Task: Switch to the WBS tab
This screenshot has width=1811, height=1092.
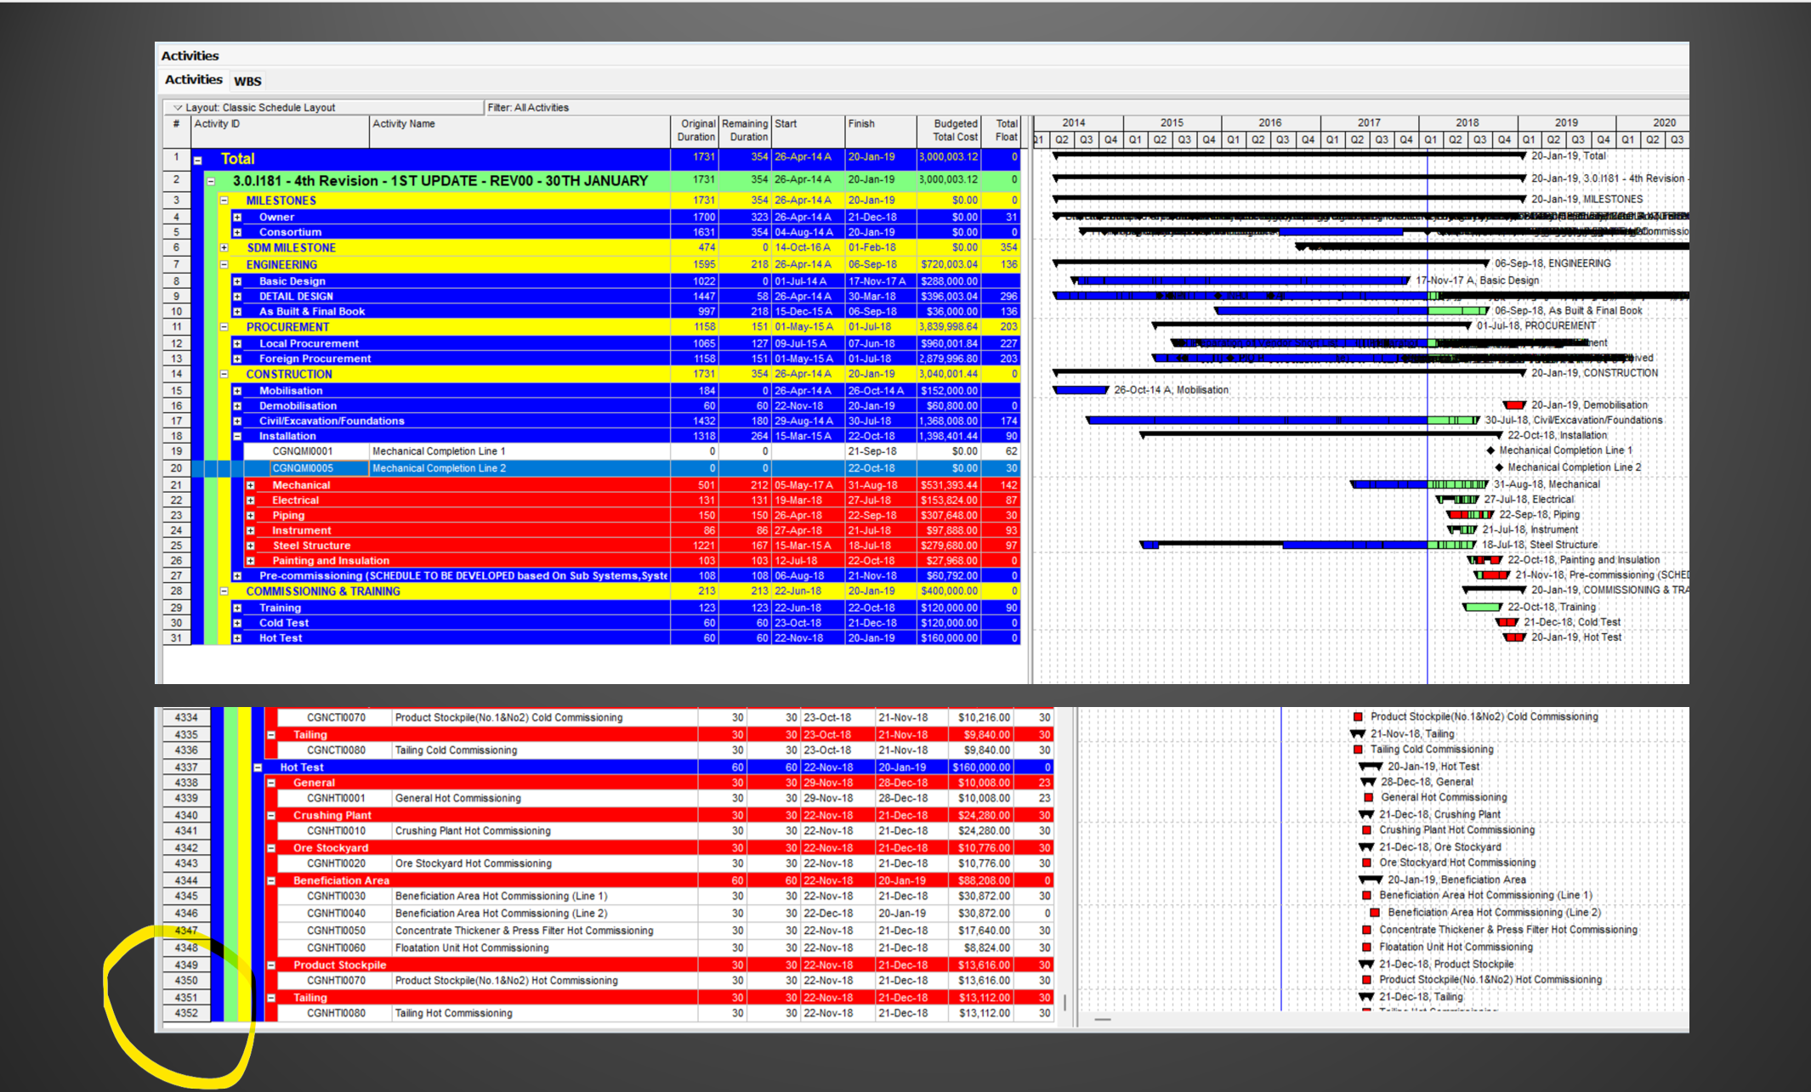Action: coord(247,82)
